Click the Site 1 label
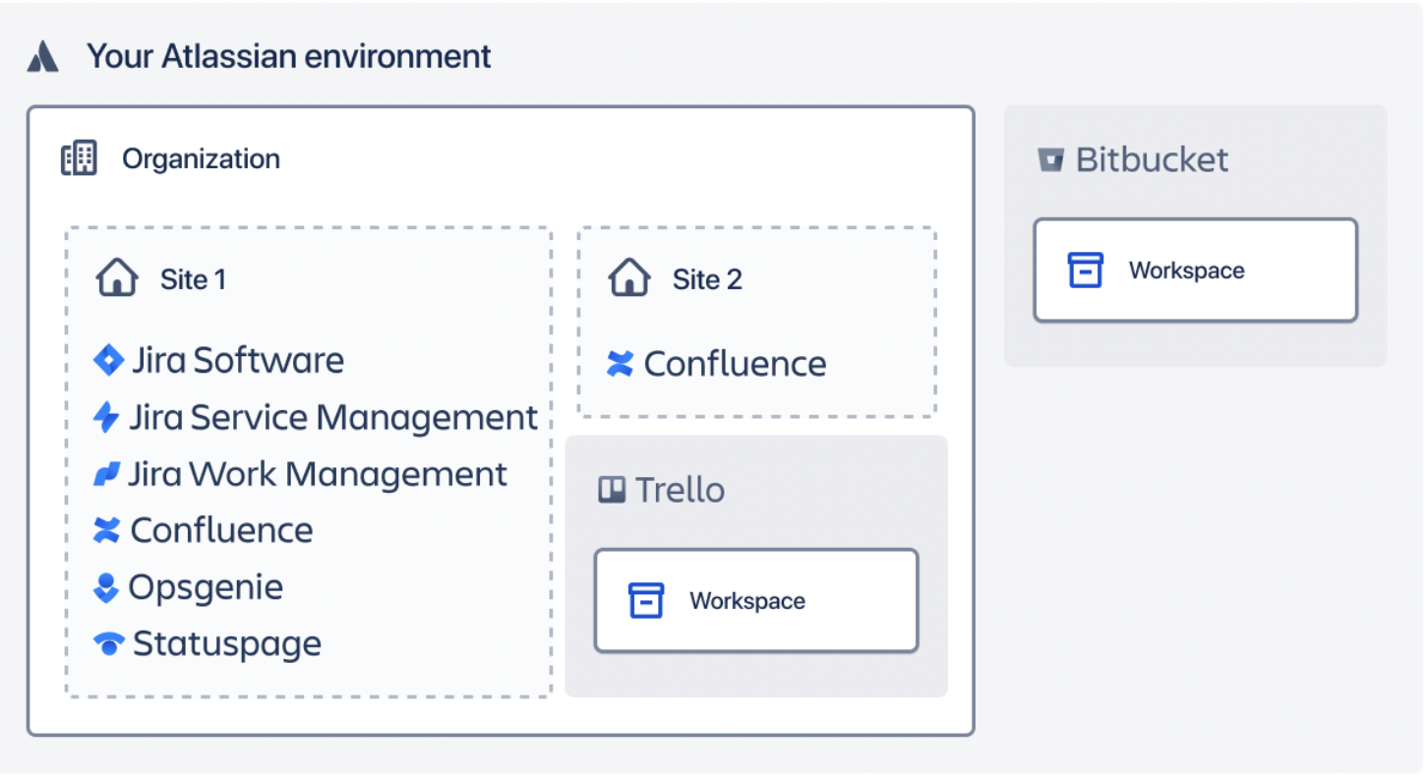 coord(193,279)
